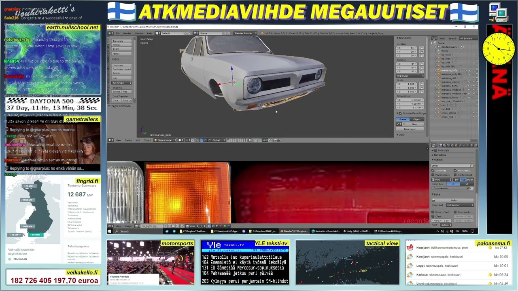518x291 pixels.
Task: Click the Duplicate Linked button
Action: (121, 69)
